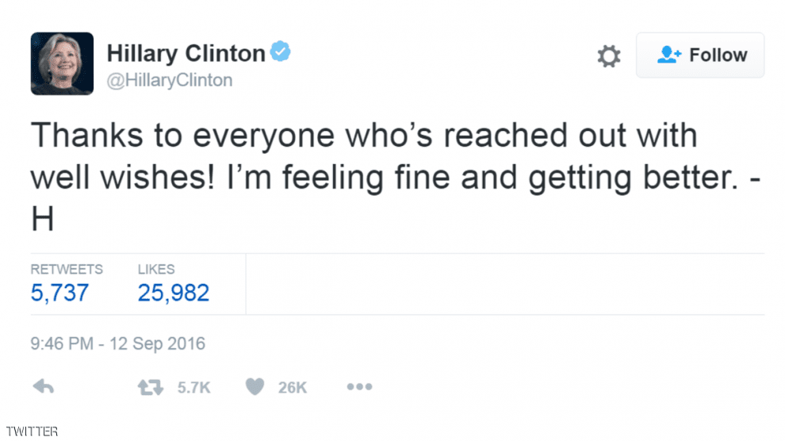Like the tweet with the heart icon
785x441 pixels.
255,387
